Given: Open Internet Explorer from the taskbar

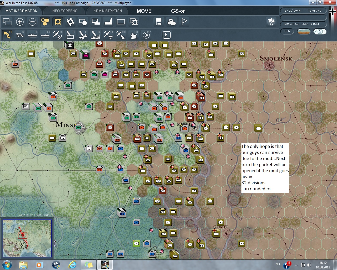Looking at the screenshot, I should pos(72,264).
